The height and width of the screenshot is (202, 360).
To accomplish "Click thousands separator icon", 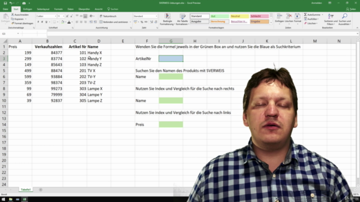I will [146, 22].
